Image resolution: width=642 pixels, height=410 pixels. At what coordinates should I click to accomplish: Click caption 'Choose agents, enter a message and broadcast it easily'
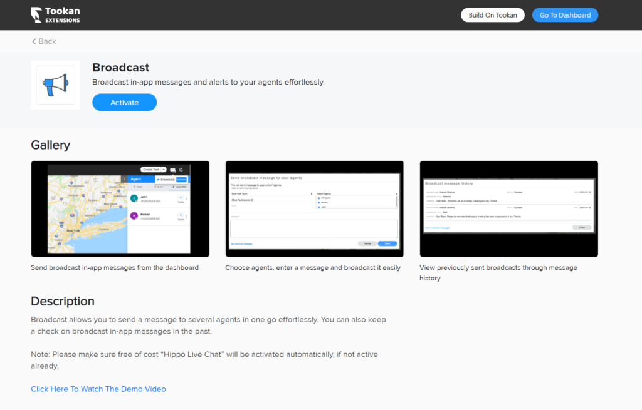point(313,268)
